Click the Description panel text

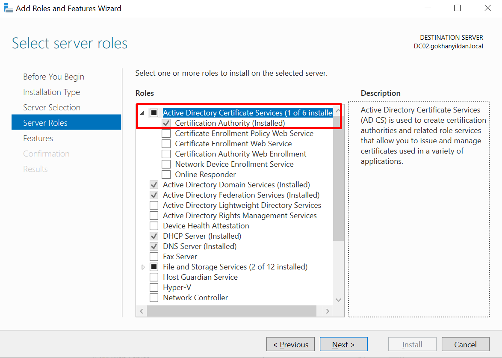pyautogui.click(x=423, y=136)
